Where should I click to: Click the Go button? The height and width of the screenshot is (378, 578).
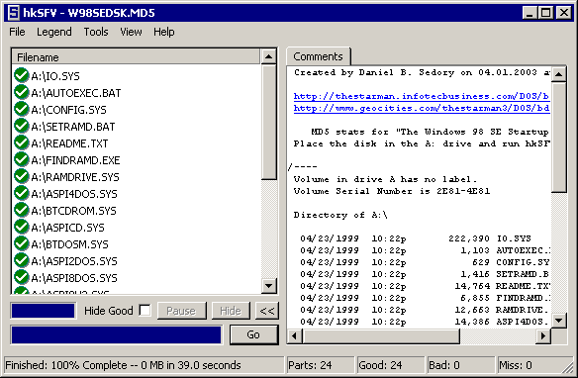(x=253, y=334)
